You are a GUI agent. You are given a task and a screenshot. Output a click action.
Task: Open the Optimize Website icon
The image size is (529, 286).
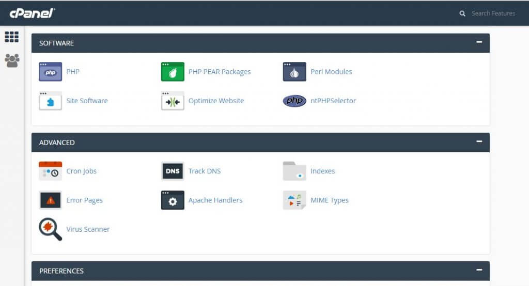(x=173, y=101)
